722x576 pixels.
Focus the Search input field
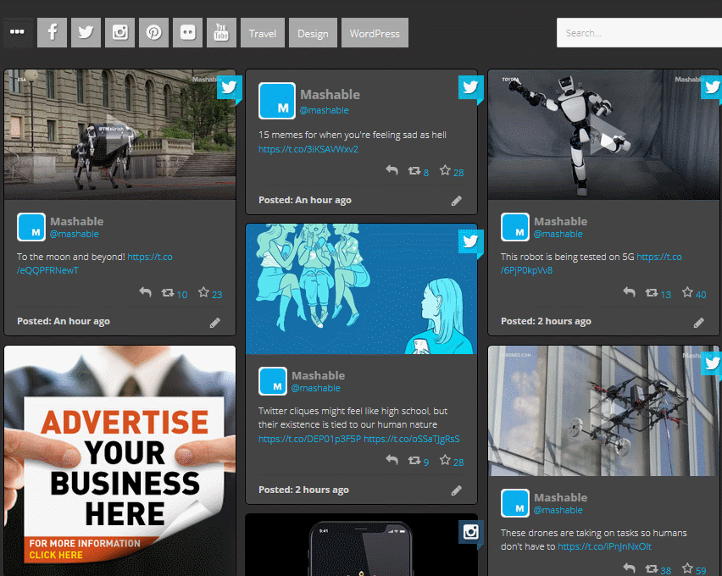(639, 33)
